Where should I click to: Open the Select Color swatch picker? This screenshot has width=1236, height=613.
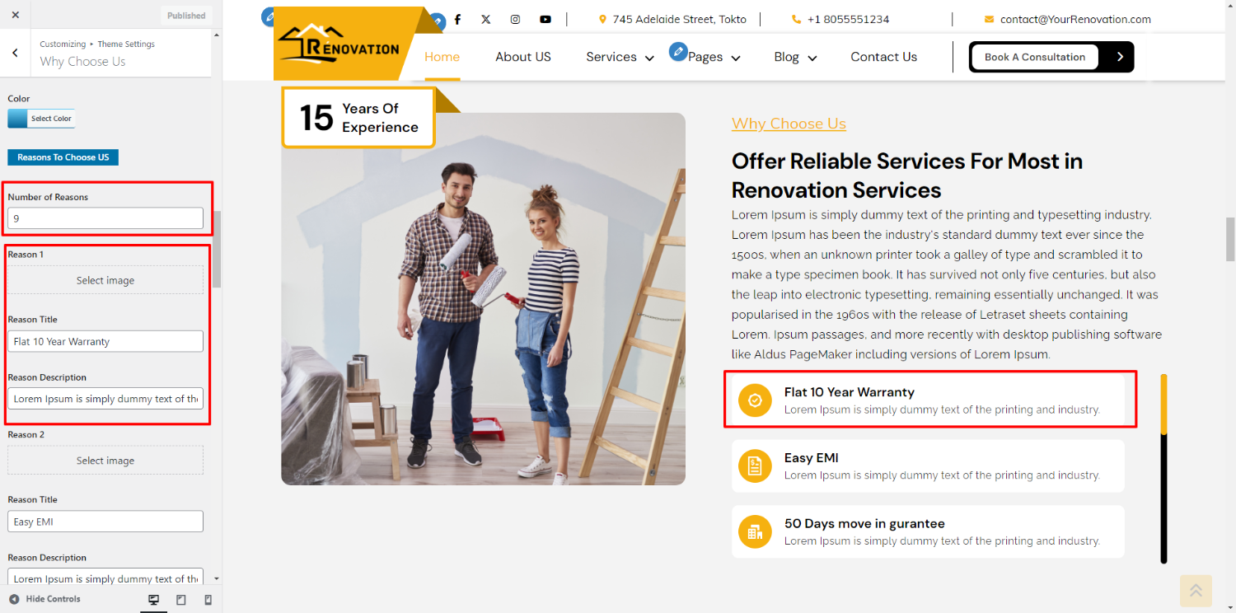(41, 119)
